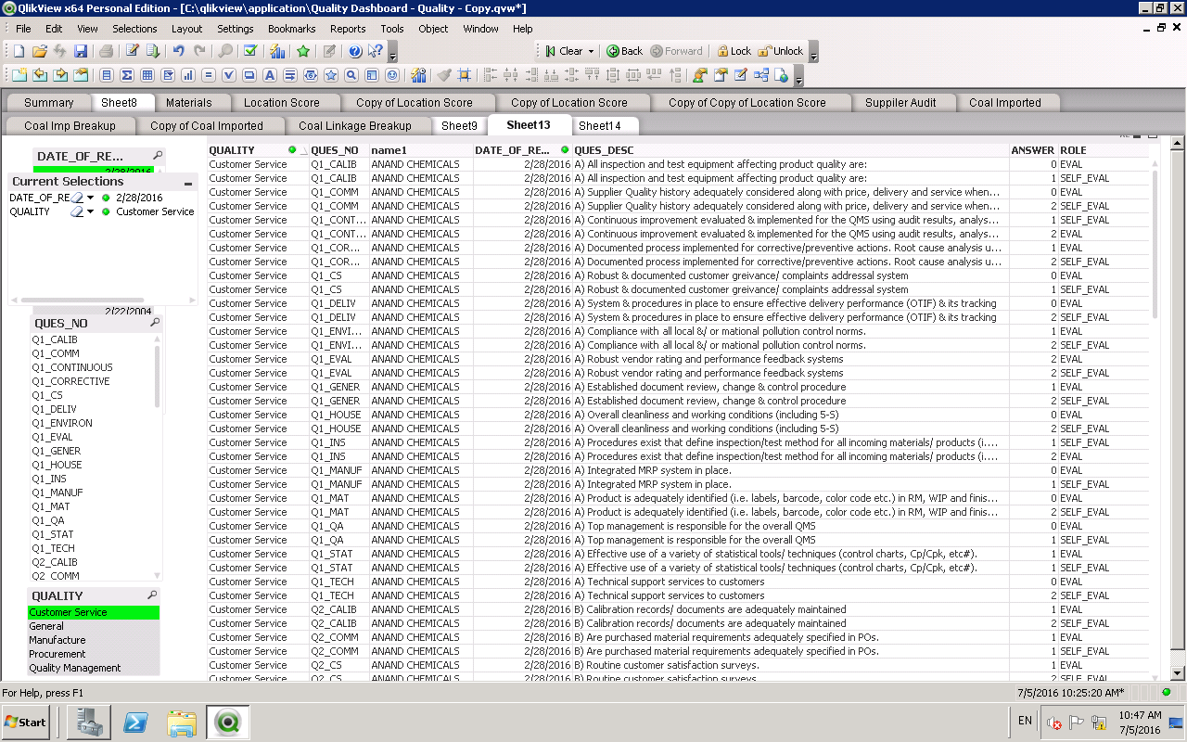Select Procurement in QUALITY list box
Image resolution: width=1187 pixels, height=742 pixels.
pos(94,654)
